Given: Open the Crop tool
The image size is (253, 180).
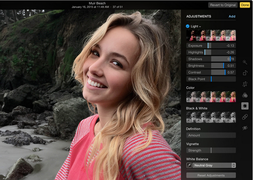Looking at the screenshot, I should pyautogui.click(x=245, y=84).
